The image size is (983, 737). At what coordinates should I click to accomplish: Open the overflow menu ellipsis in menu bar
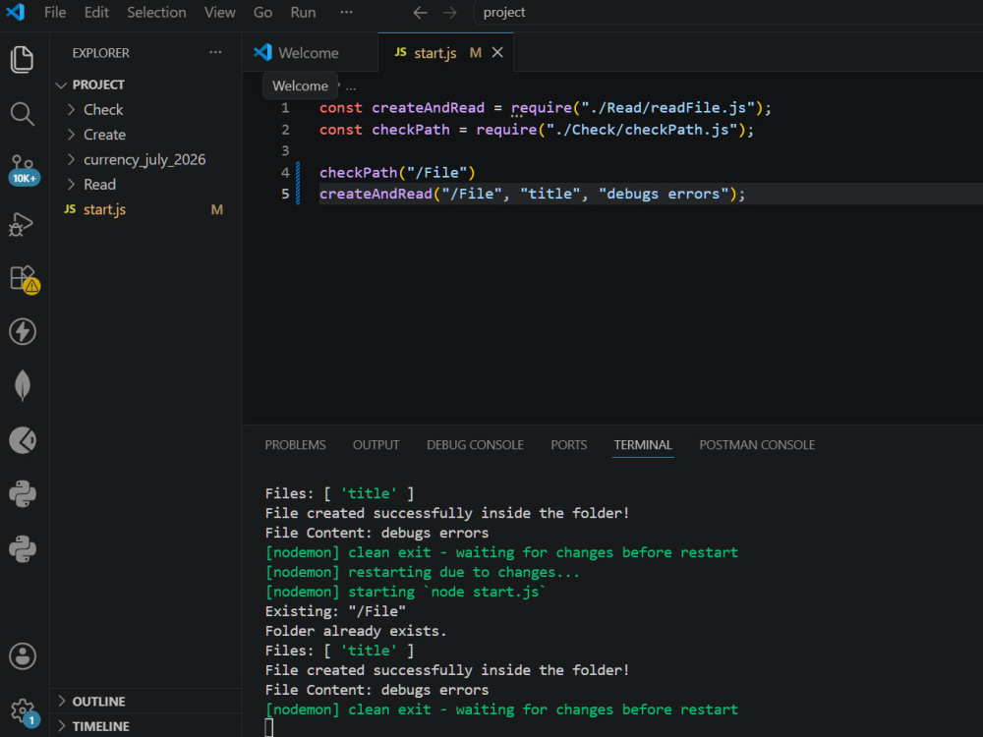346,13
